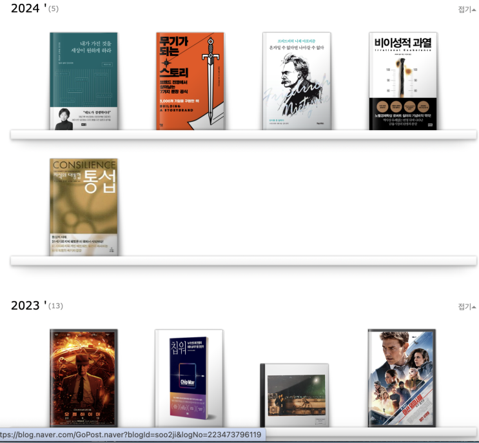
Task: Open the Oppenheimer movie poster
Action: [x=84, y=378]
